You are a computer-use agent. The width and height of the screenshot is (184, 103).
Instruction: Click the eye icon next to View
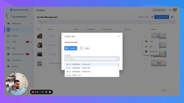146,41
